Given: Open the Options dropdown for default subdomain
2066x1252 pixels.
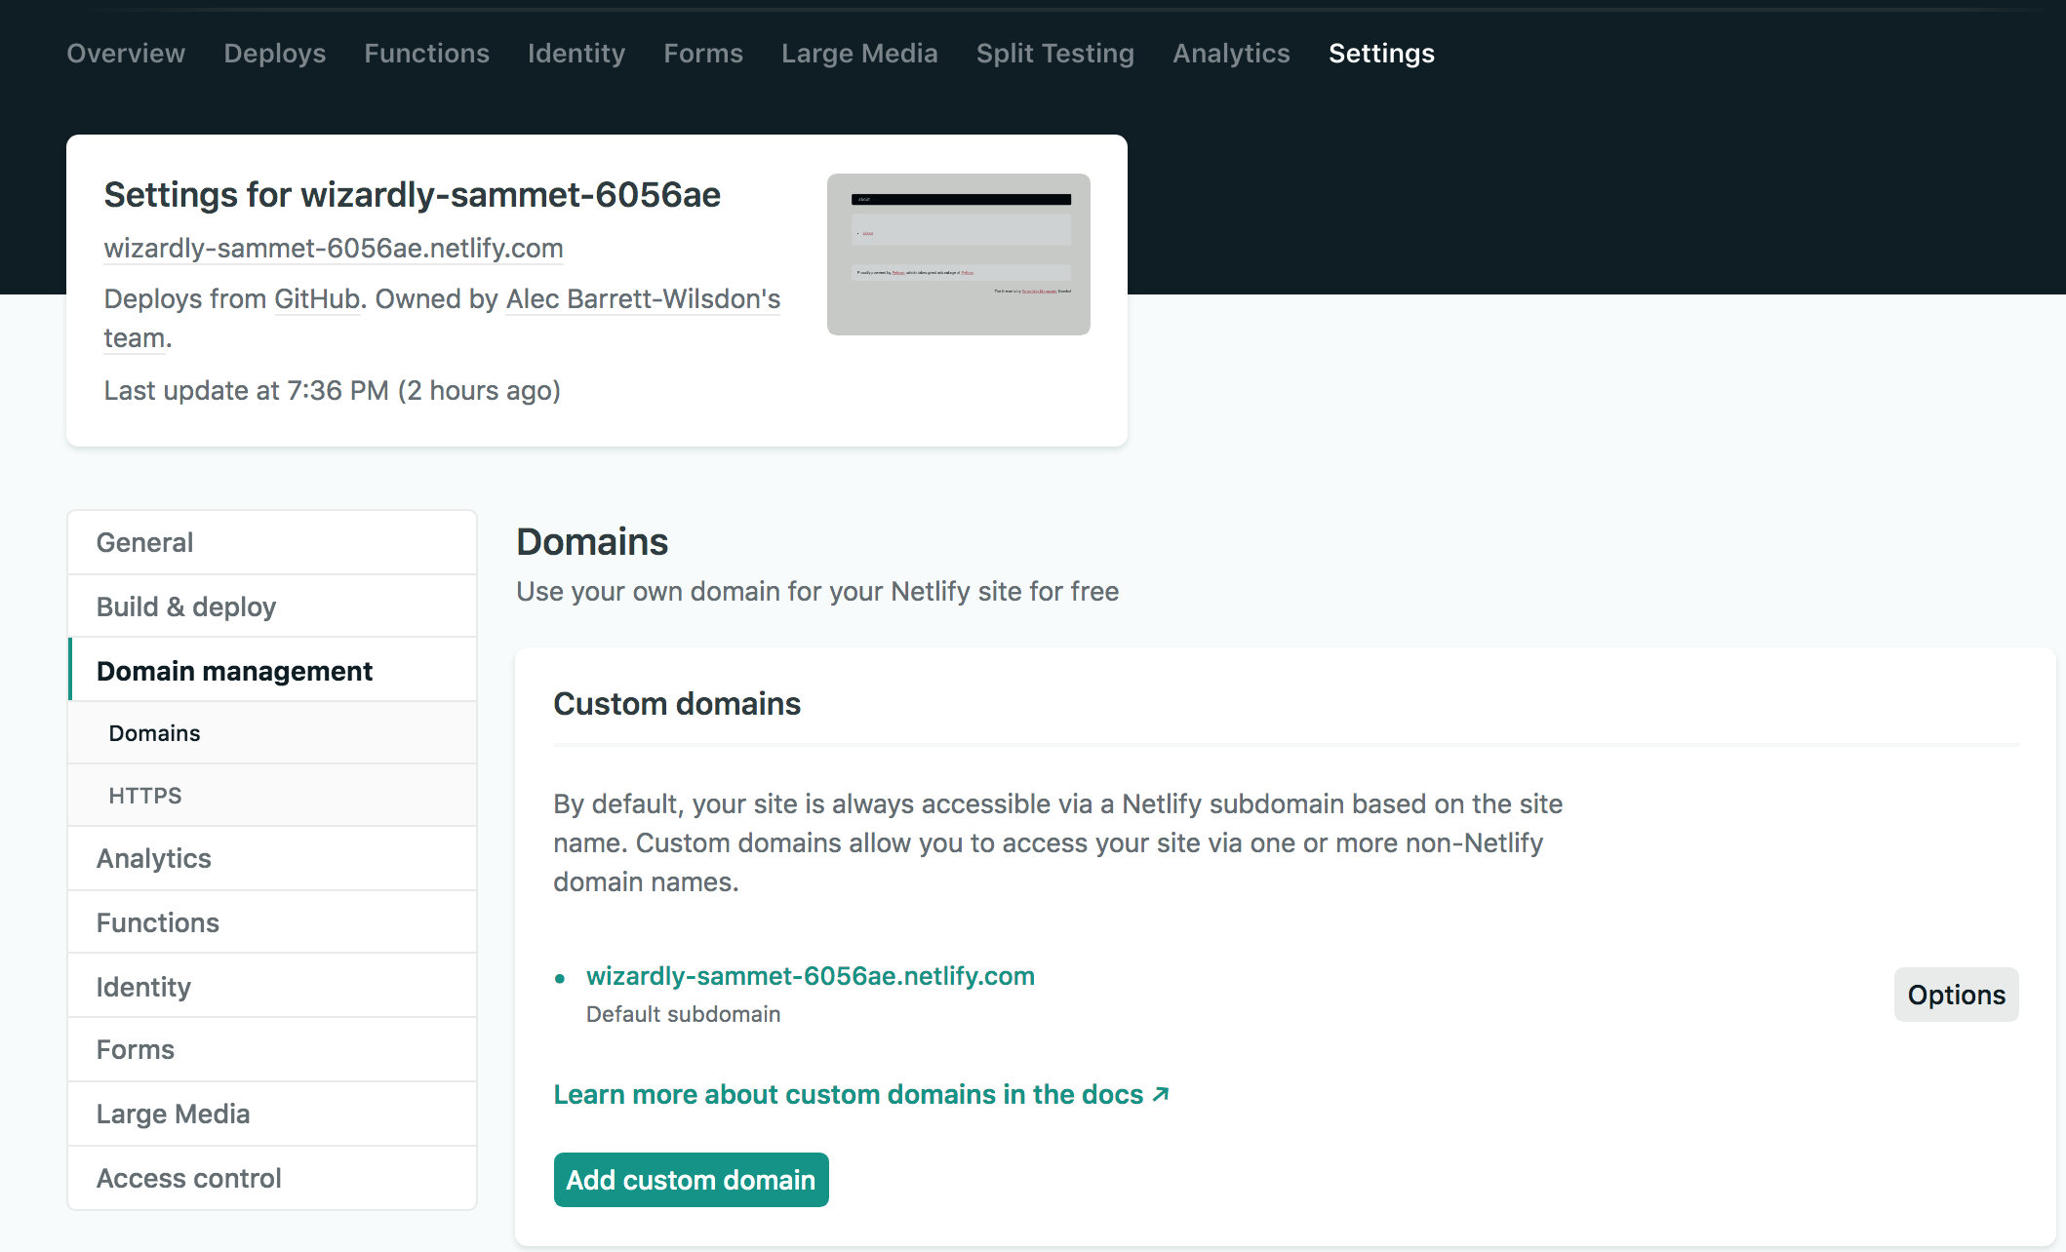Looking at the screenshot, I should click(x=1956, y=995).
